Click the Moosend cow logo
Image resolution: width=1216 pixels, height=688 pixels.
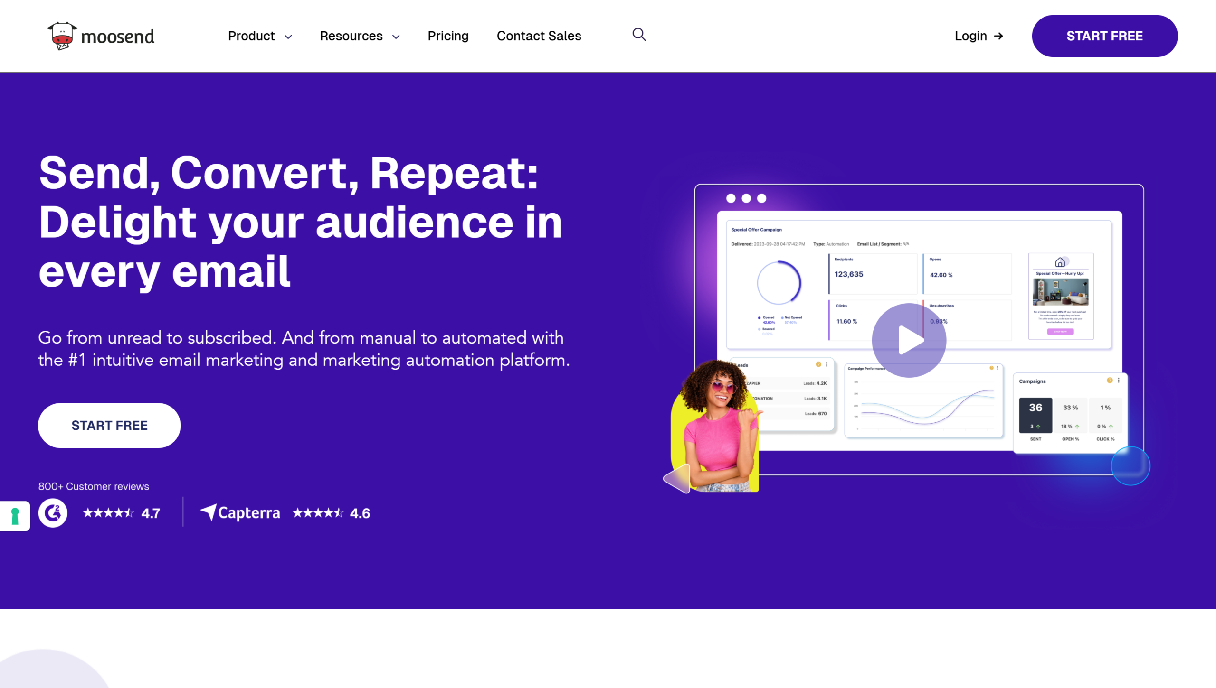pos(62,36)
